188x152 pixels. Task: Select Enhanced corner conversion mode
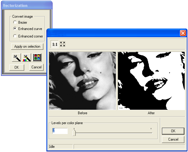tap(15, 36)
